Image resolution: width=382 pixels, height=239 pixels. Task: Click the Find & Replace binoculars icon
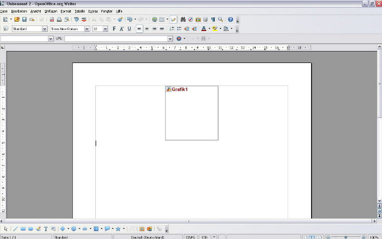point(183,19)
